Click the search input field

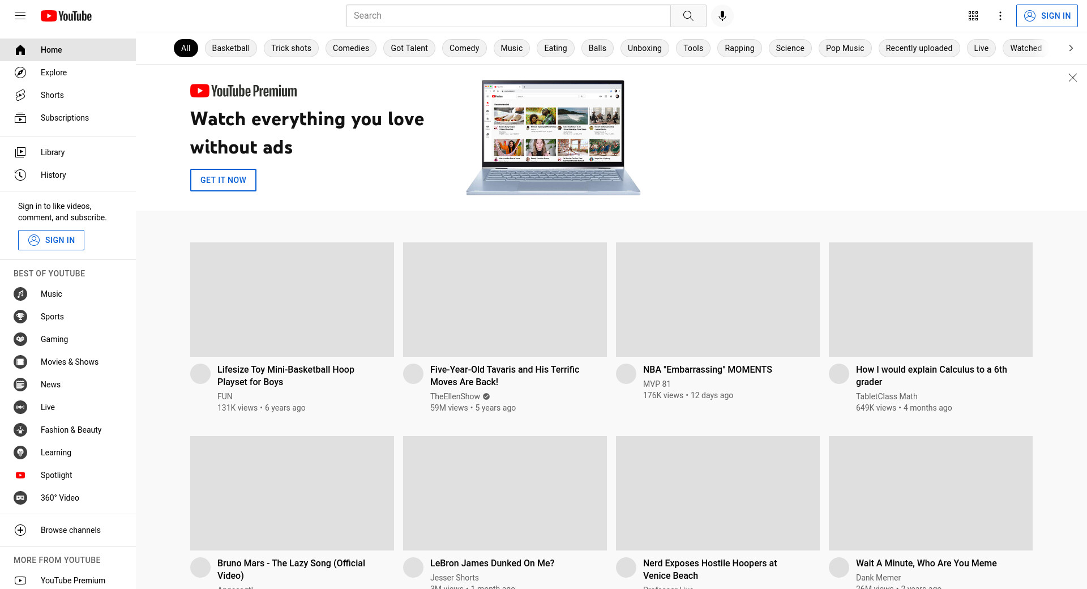tap(508, 16)
